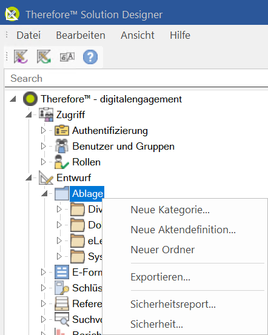Expand the Refere tree node

click(x=44, y=303)
